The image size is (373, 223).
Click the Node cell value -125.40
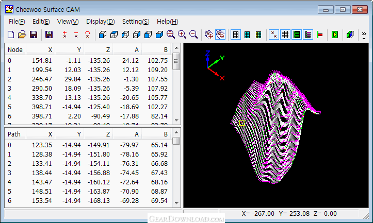pos(99,107)
